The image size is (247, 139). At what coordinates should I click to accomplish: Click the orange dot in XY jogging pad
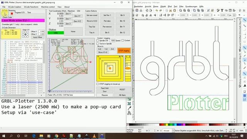(x=110, y=68)
